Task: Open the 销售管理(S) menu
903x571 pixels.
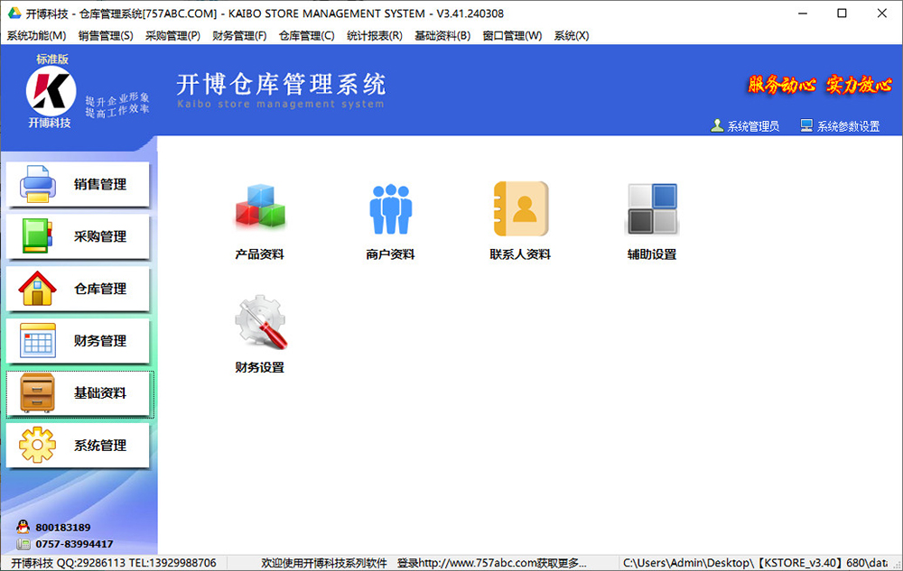Action: point(106,36)
